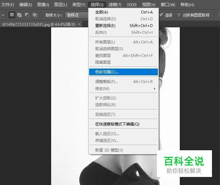This screenshot has width=220, height=185.
Task: Click 隔离图层 menu entry
Action: pyautogui.click(x=124, y=62)
